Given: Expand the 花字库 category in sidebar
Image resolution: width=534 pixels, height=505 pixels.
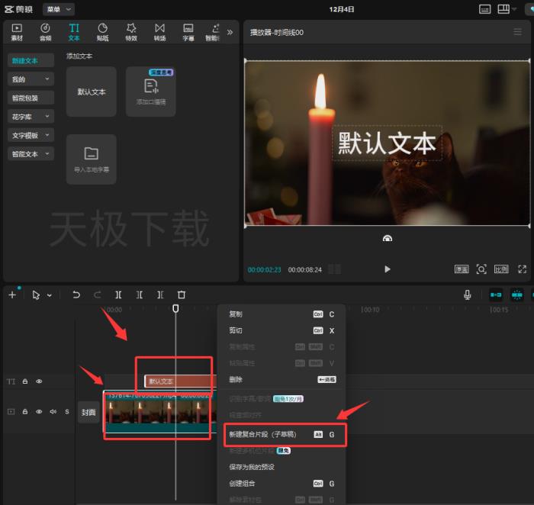Looking at the screenshot, I should pyautogui.click(x=31, y=117).
